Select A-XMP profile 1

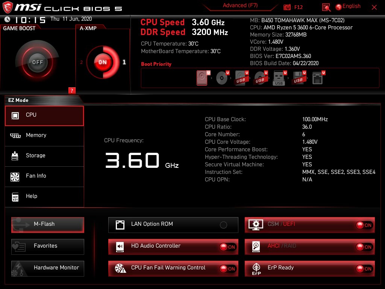tap(124, 62)
